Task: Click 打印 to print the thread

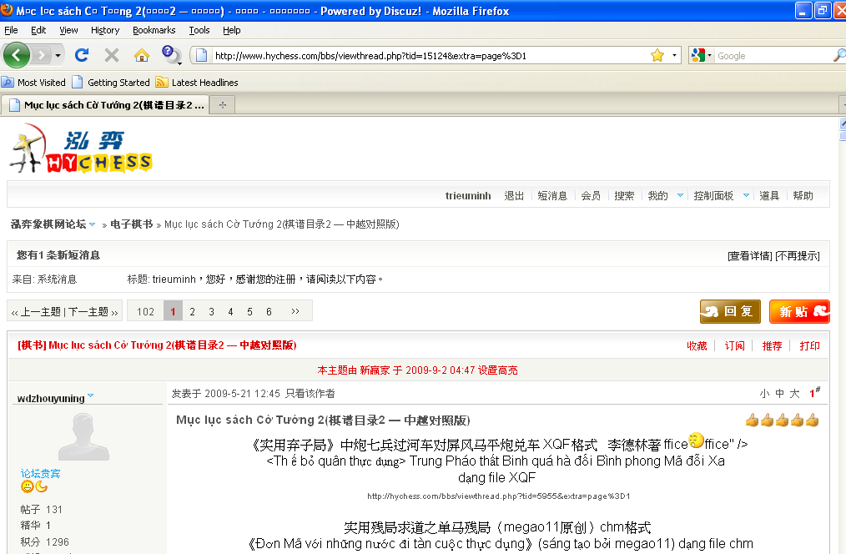Action: coord(809,345)
